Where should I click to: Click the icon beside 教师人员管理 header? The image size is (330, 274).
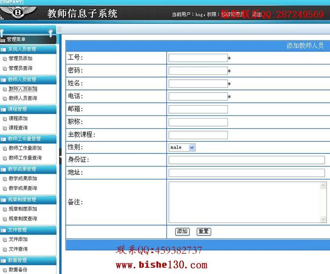(3, 80)
